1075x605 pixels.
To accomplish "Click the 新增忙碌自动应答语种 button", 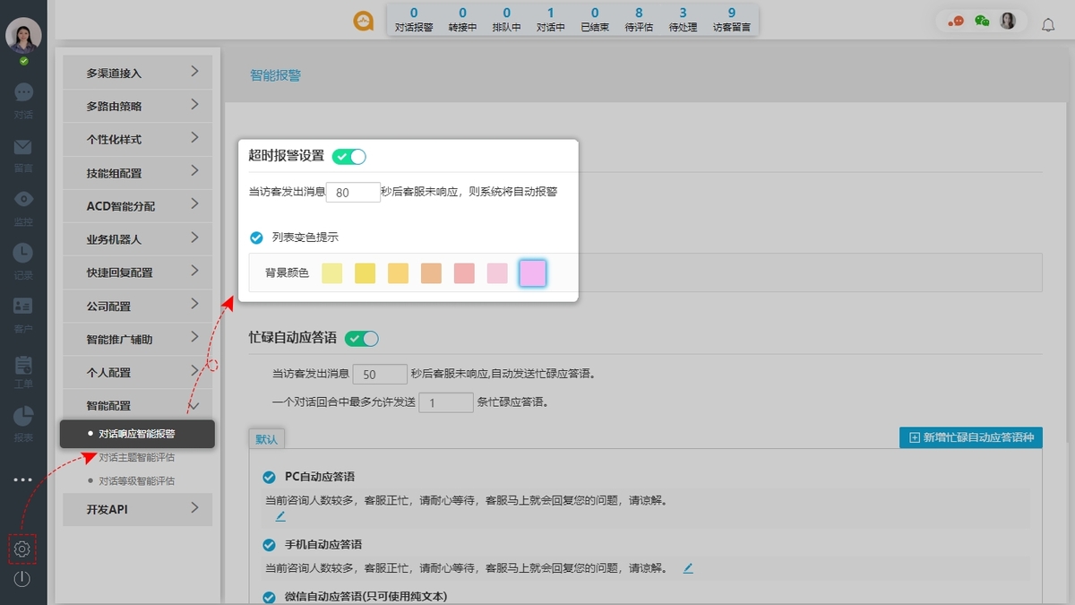I will coord(970,437).
